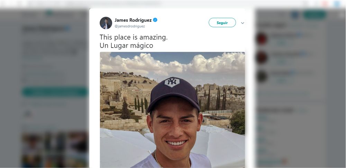Click the 'Un Lugar mágico' tweet line
The height and width of the screenshot is (168, 346).
tap(126, 46)
